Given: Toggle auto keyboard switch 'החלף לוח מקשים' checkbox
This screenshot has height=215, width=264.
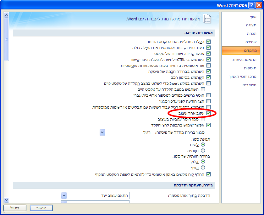Looking at the screenshot, I should [x=208, y=174].
